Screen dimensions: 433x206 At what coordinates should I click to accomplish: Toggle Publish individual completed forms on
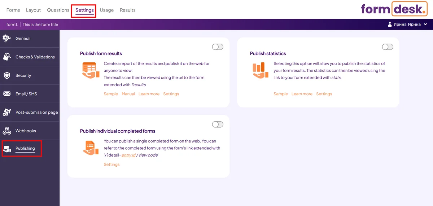pyautogui.click(x=218, y=124)
